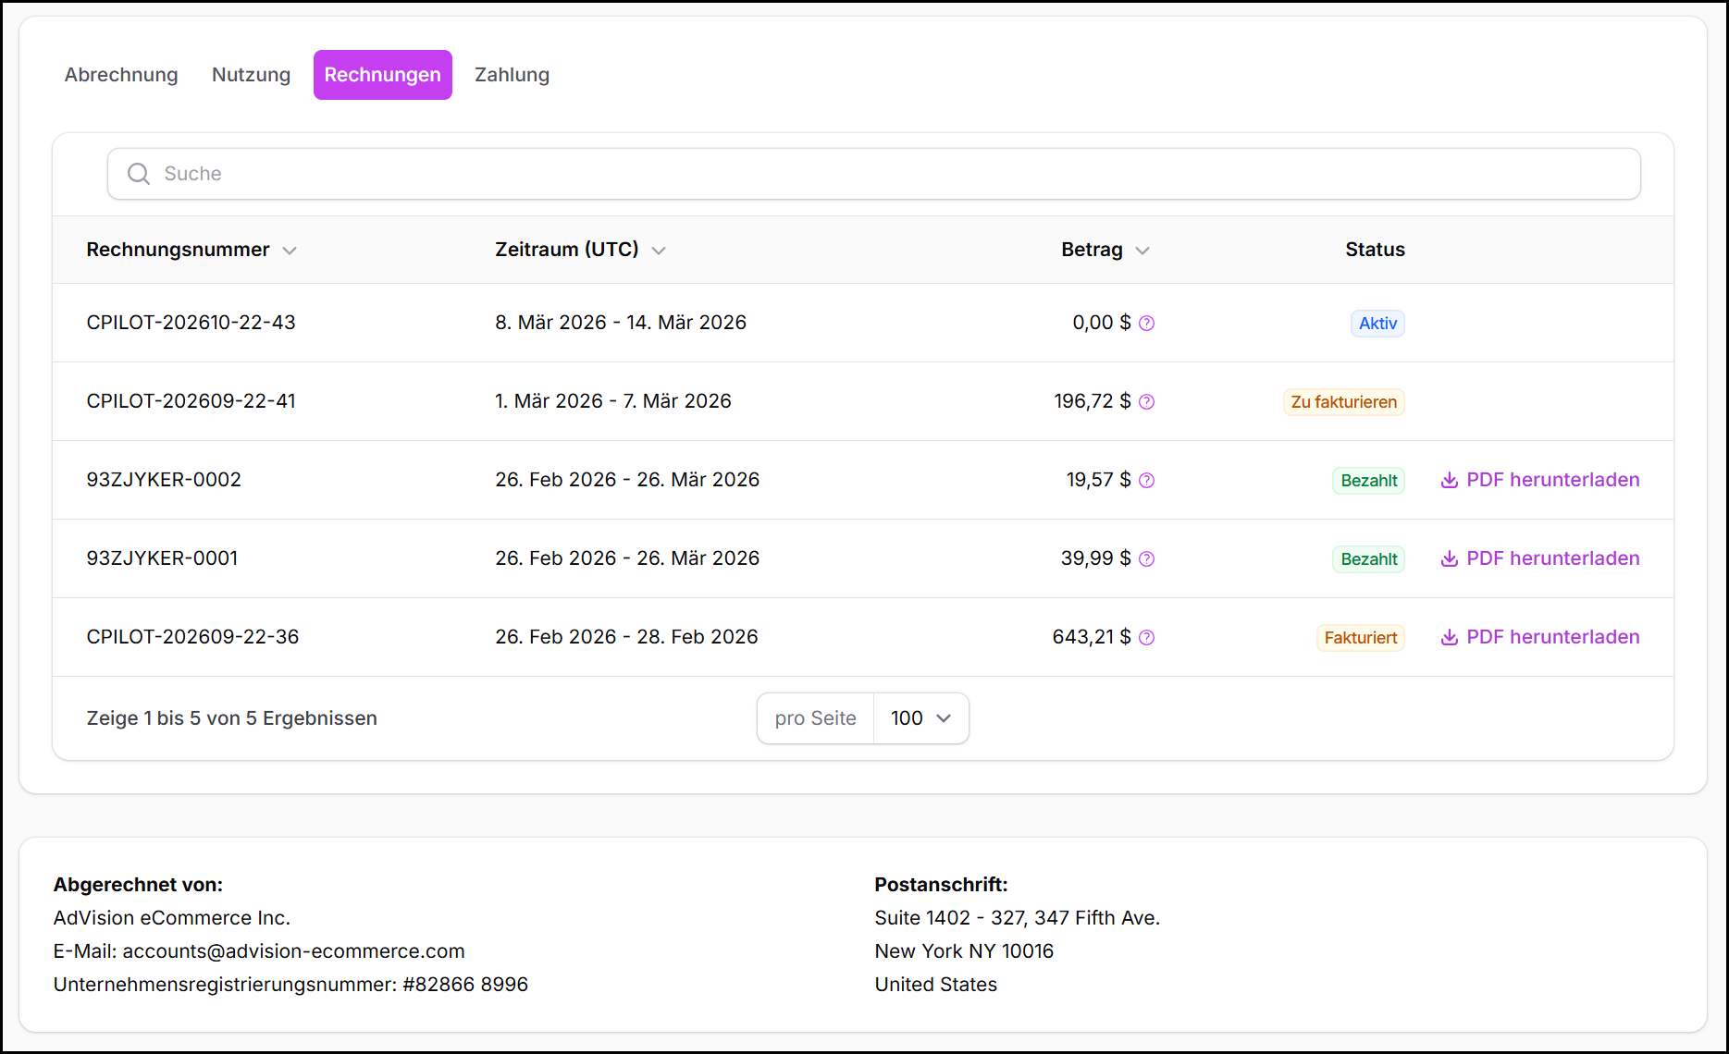Expand Zeitraum (UTC) sort chevron
This screenshot has height=1054, width=1729.
click(x=659, y=251)
